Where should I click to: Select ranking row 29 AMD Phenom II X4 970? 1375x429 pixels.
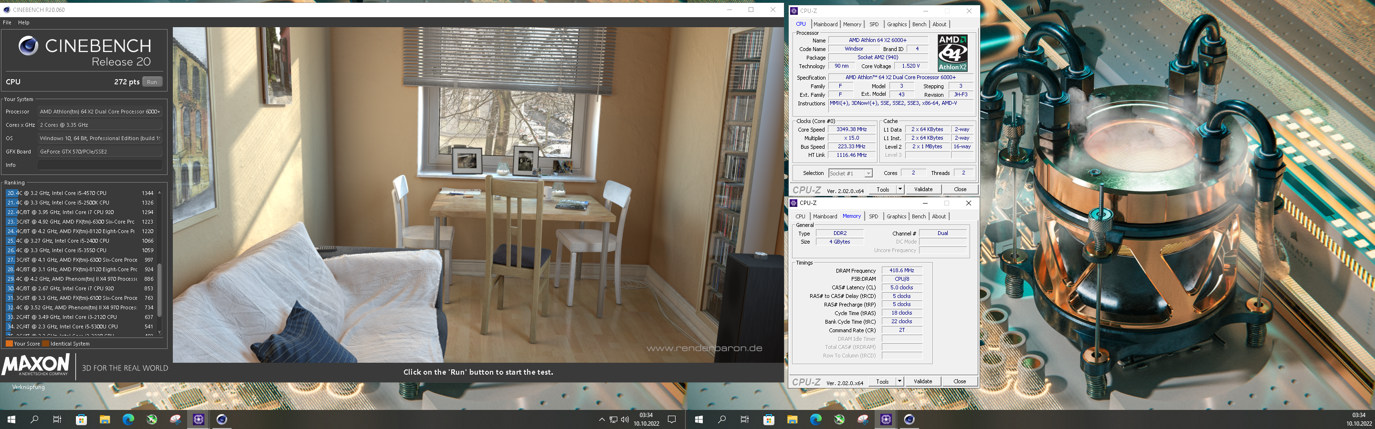coord(80,279)
